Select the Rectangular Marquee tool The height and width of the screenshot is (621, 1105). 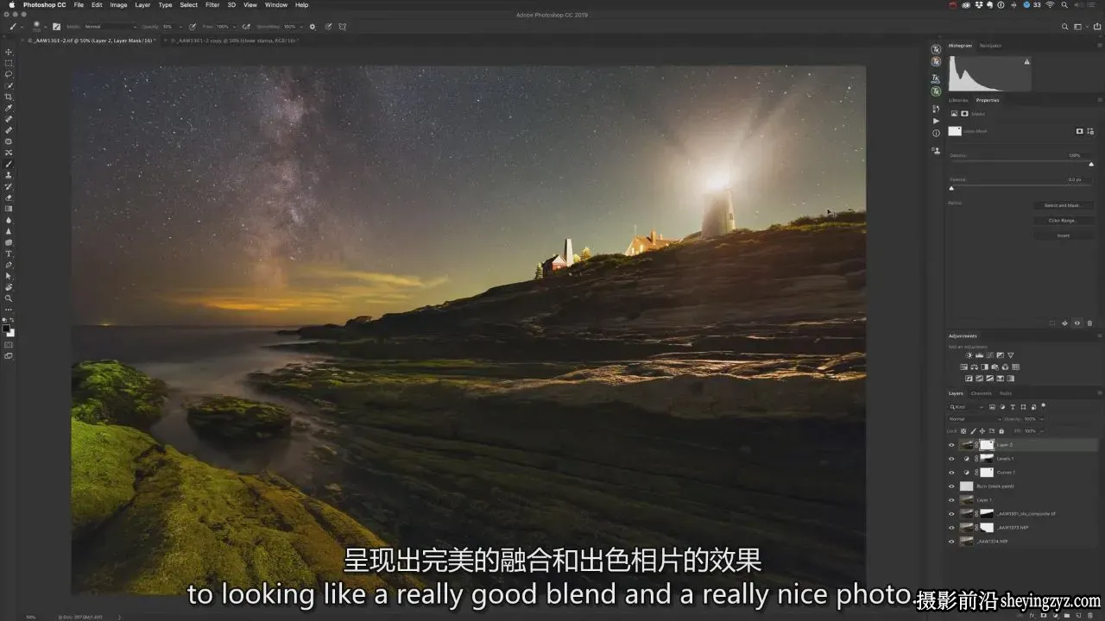coord(9,63)
